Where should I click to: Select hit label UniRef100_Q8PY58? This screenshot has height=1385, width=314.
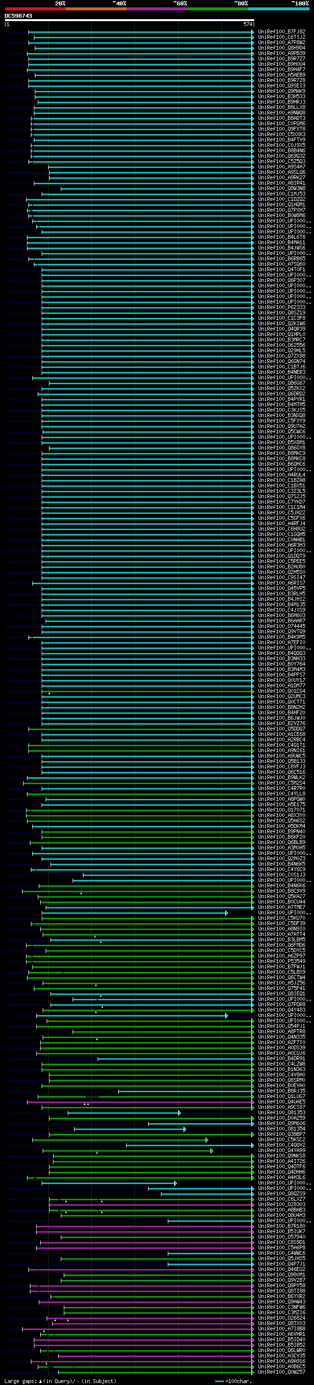282,1286
